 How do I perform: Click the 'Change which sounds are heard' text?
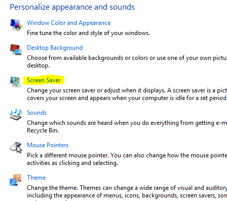tap(127, 126)
